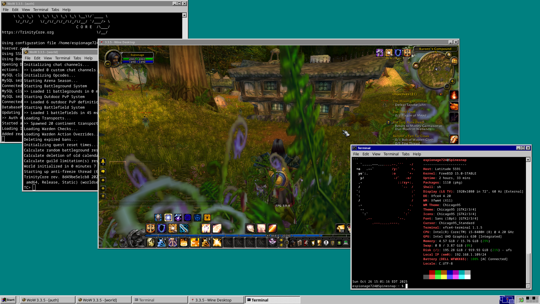Switch to the Combat Log chat tab
This screenshot has height=304, width=540.
pos(139,163)
